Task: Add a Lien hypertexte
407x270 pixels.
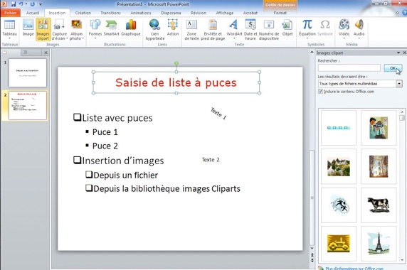Action: [155, 30]
